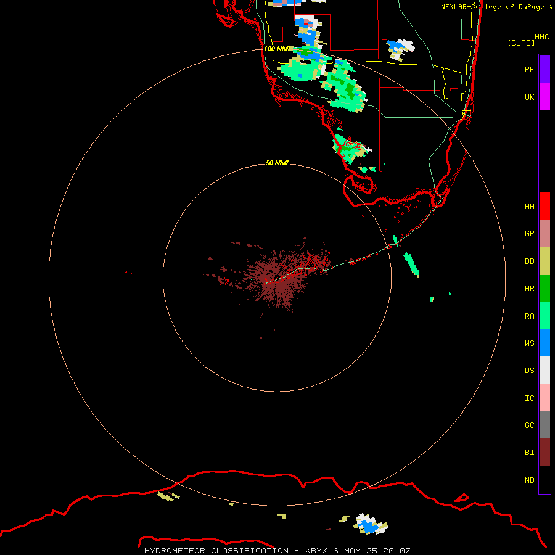
Task: Click the "[CLAS]" units label
Action: (x=521, y=43)
